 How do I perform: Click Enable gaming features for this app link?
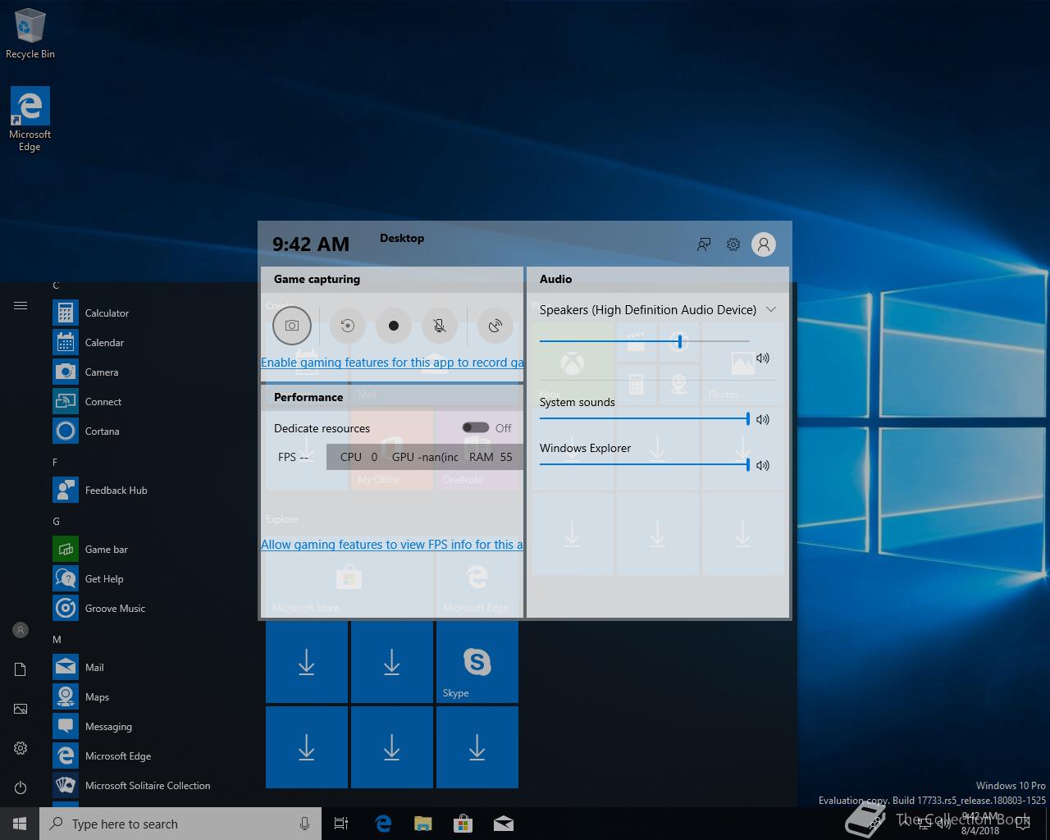pyautogui.click(x=392, y=363)
